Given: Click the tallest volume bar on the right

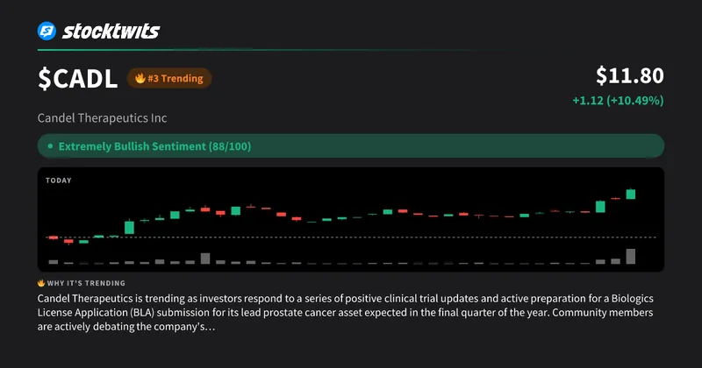Looking at the screenshot, I should pos(631,256).
